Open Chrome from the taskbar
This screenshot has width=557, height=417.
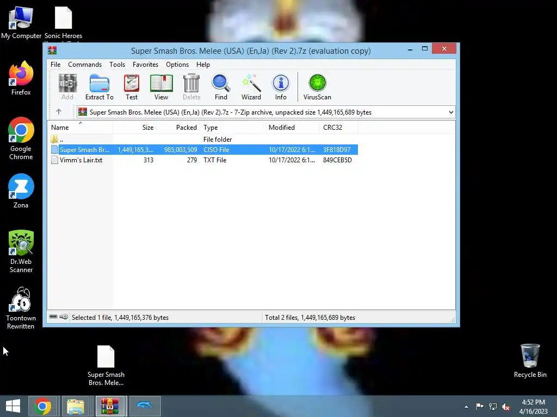(42, 406)
